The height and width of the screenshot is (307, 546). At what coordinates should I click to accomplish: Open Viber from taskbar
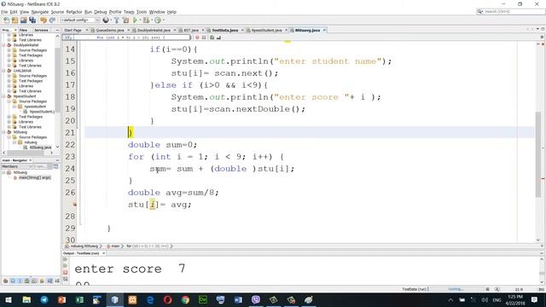click(x=256, y=299)
